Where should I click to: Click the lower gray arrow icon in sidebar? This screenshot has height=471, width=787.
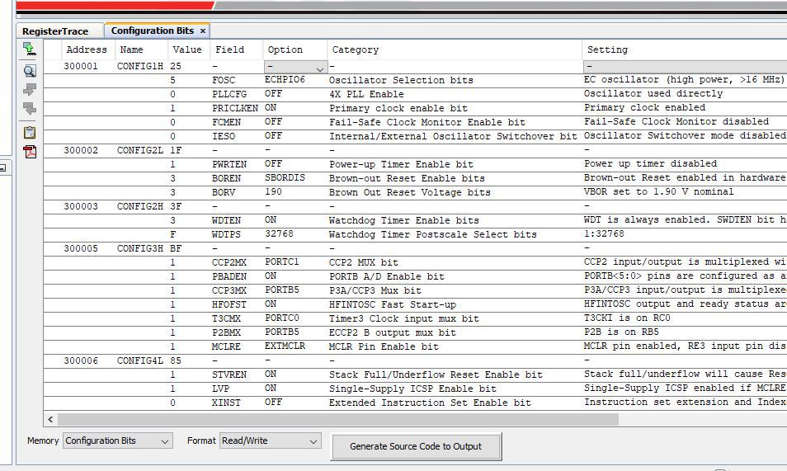tap(30, 108)
